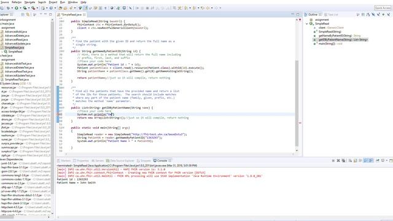Click Remove Launch icon in Console toolbar
The height and width of the screenshot is (221, 393).
coord(338,161)
